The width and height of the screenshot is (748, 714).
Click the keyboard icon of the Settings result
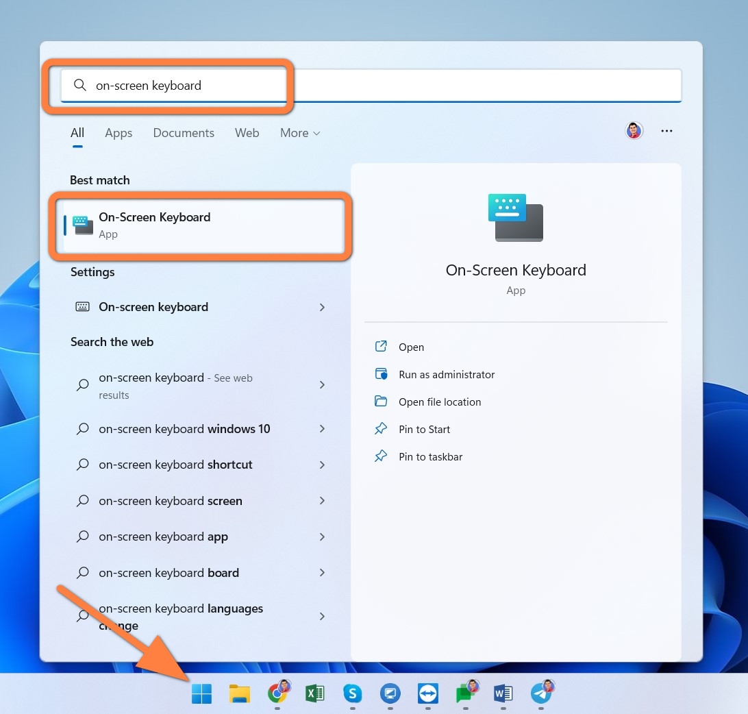tap(82, 306)
